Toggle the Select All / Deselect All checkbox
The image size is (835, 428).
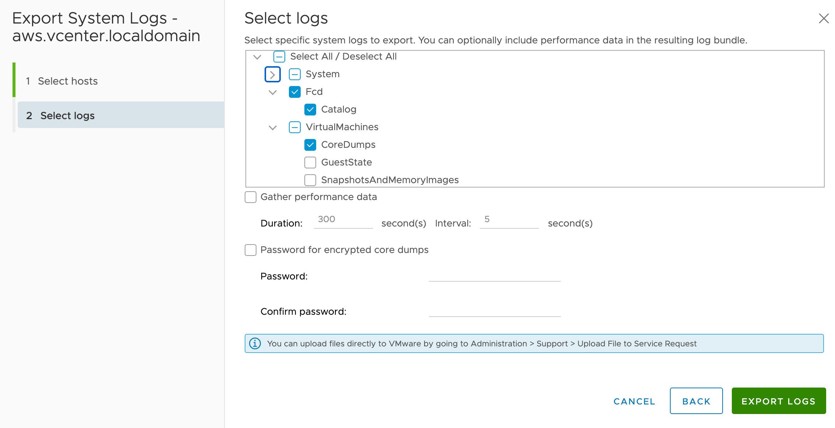point(279,56)
